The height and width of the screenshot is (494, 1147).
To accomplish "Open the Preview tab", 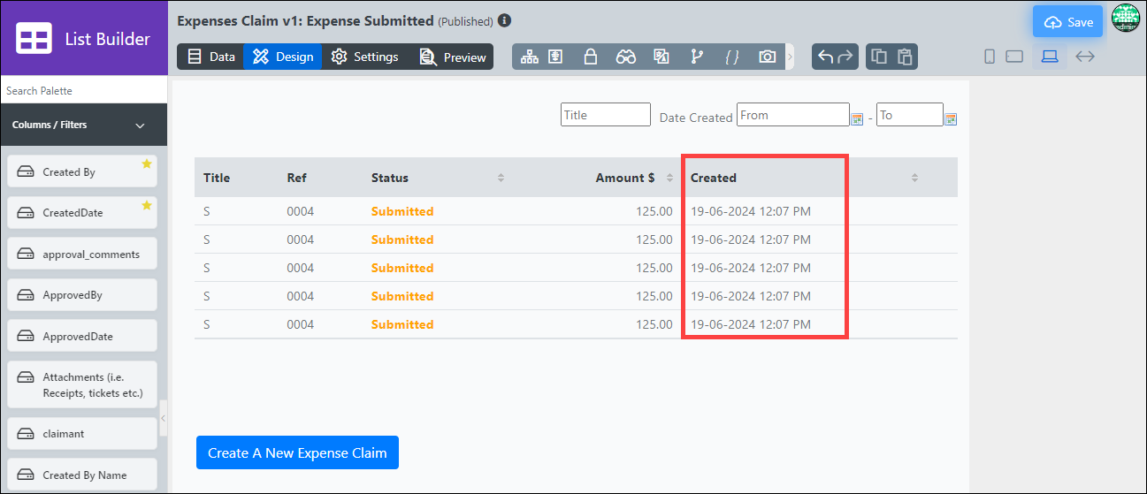I will coord(453,57).
